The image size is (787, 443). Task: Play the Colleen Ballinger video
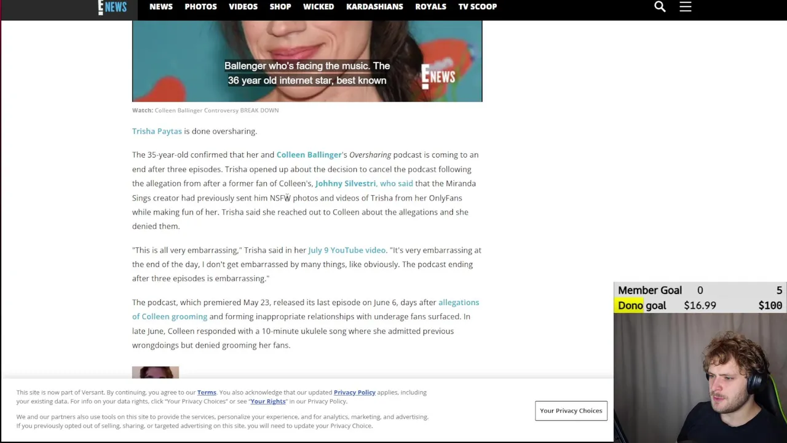point(307,61)
